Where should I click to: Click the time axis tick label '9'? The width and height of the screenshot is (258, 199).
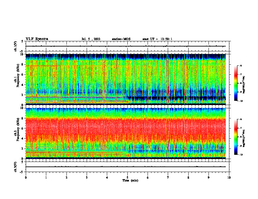click(x=208, y=178)
